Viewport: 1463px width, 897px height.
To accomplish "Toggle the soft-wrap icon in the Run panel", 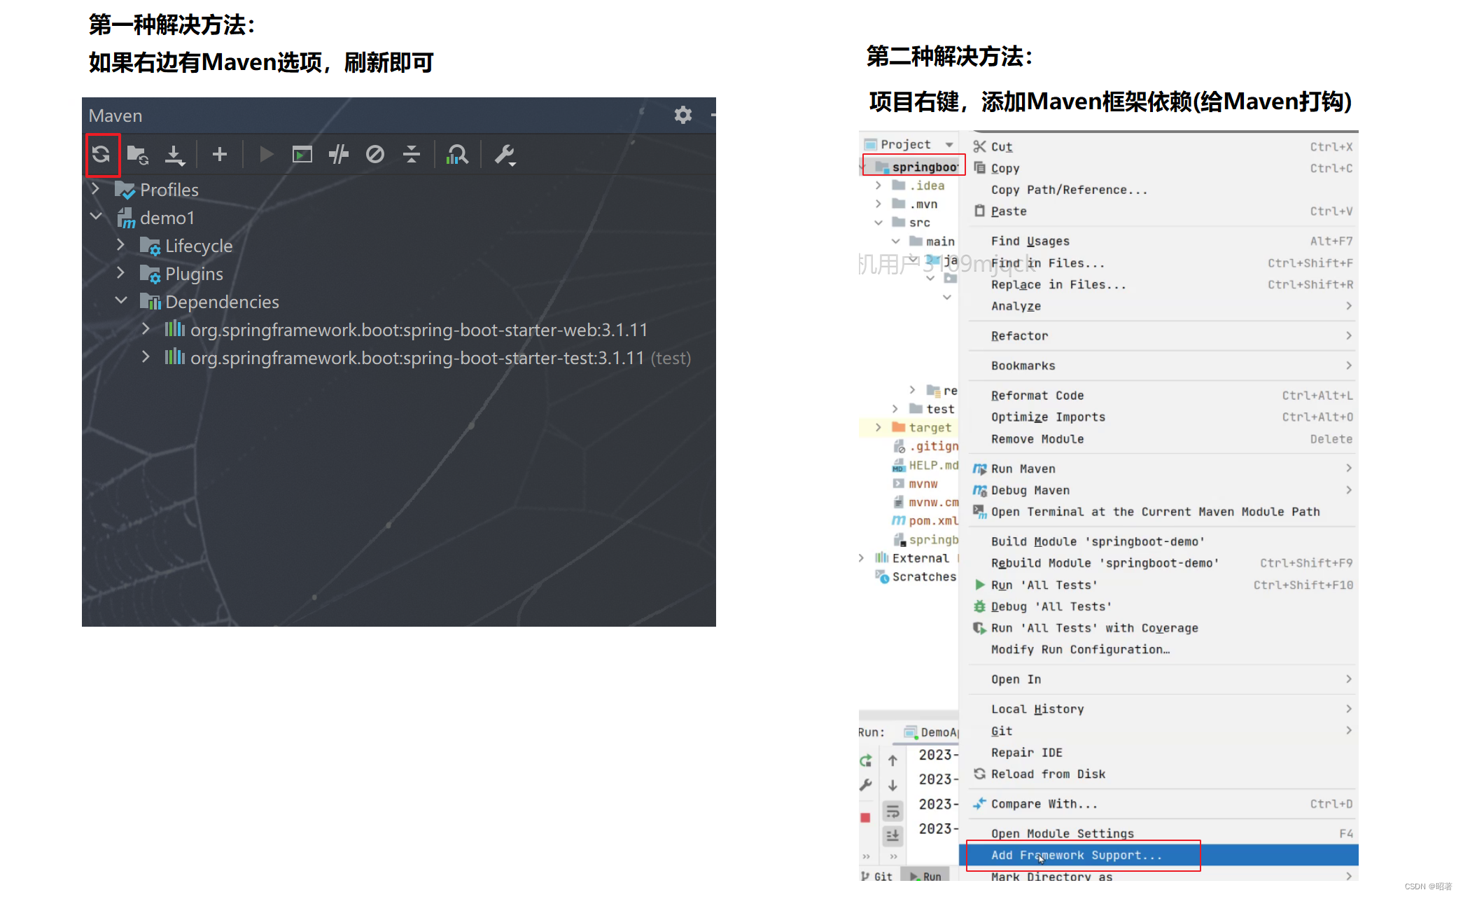I will point(892,811).
